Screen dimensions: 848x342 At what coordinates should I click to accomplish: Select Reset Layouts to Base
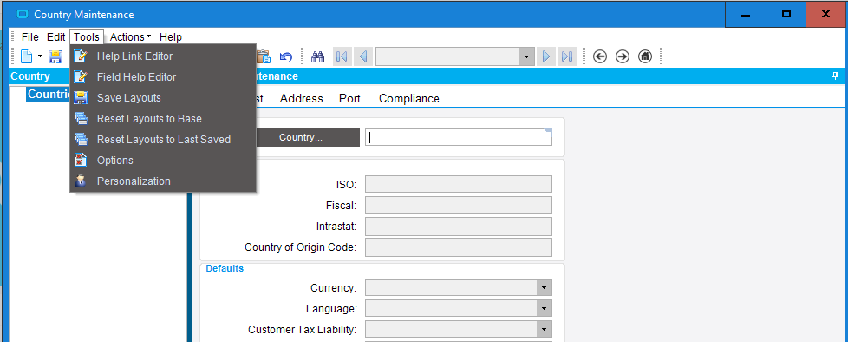(x=163, y=119)
